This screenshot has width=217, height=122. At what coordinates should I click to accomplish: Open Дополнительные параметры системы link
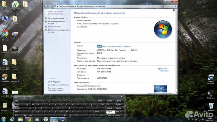click(x=59, y=31)
